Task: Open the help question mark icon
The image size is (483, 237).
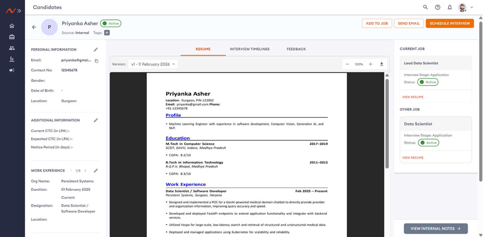Action: coord(438,7)
